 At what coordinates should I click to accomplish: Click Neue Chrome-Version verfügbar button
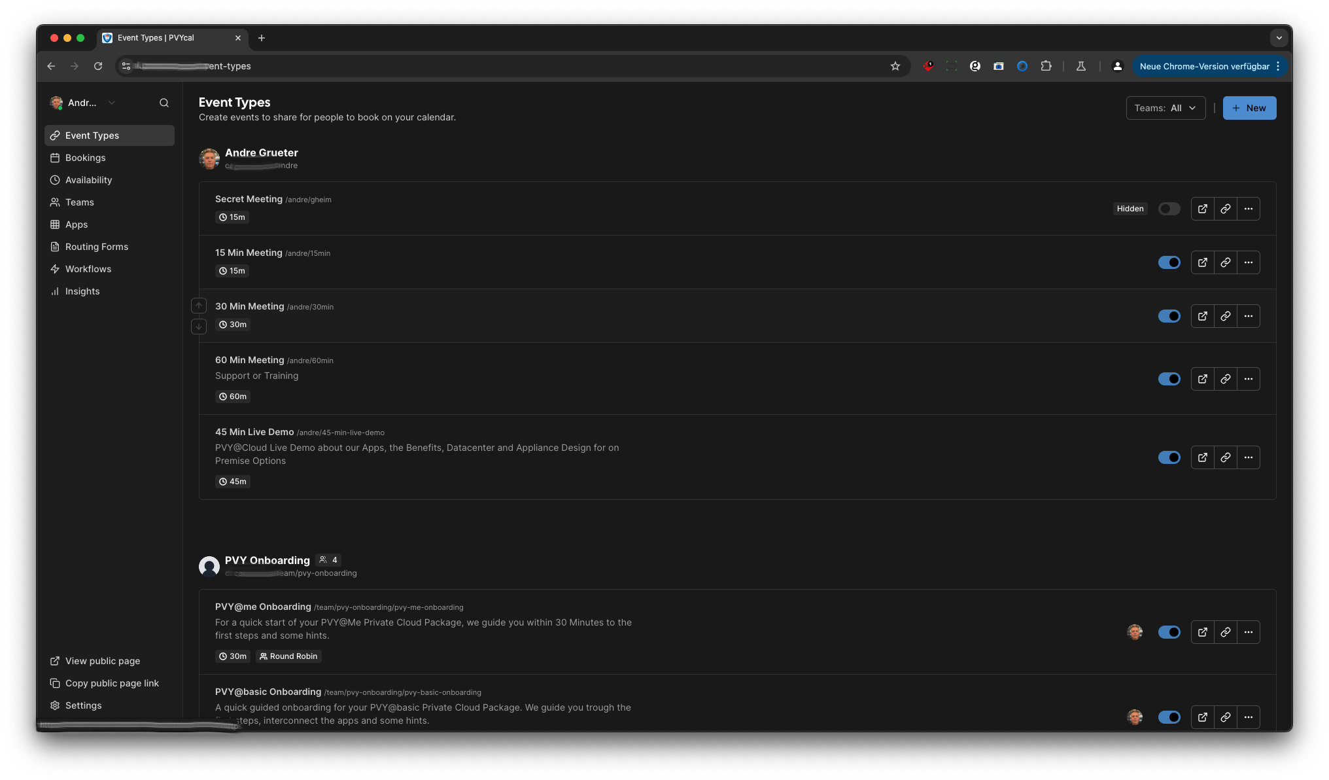pyautogui.click(x=1209, y=66)
